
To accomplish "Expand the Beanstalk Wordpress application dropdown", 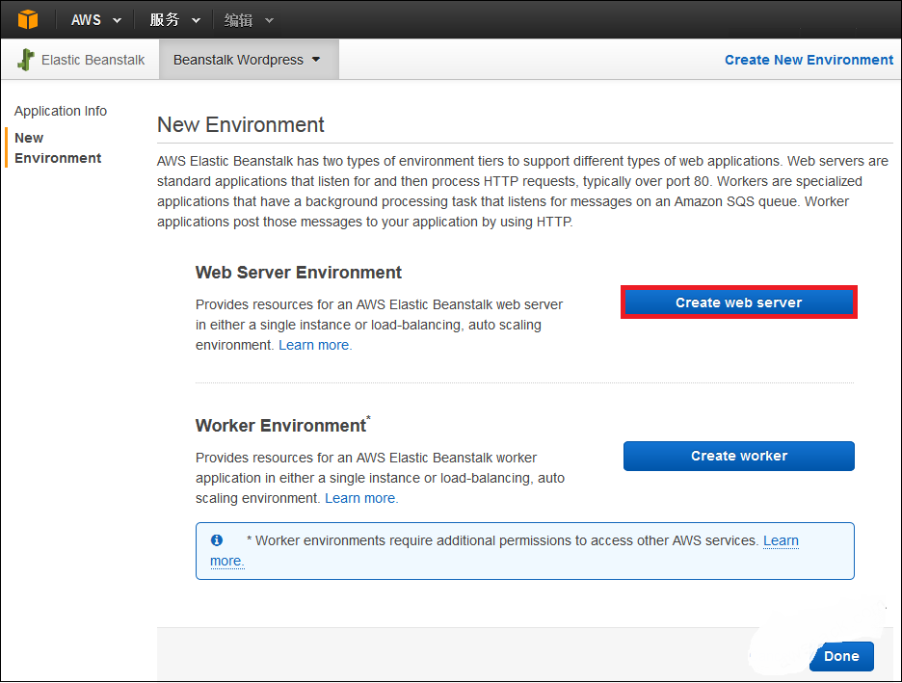I will tap(247, 60).
